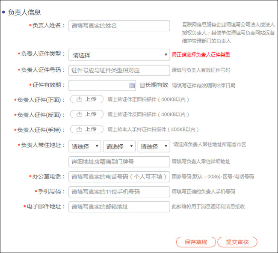Click the hint 请填写证件有效期限结束日期
The image size is (278, 253).
click(x=204, y=86)
